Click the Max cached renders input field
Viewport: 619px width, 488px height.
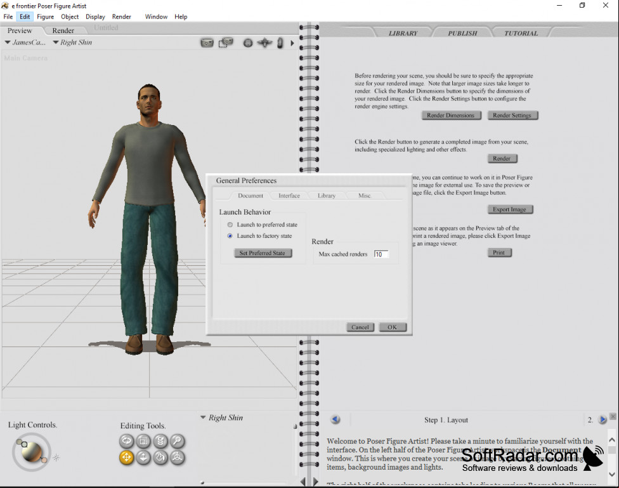(x=381, y=254)
